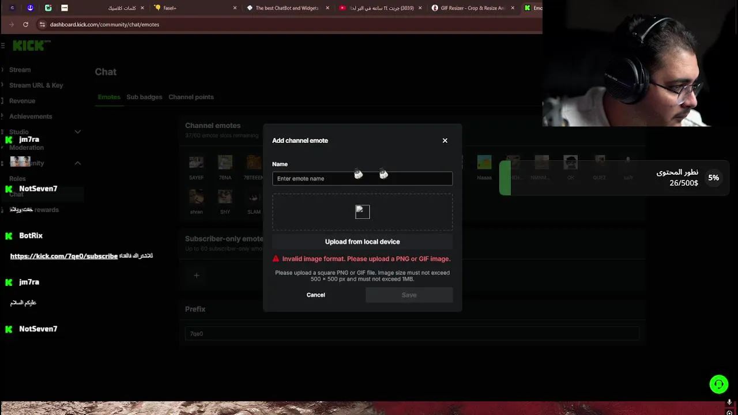Screen dimensions: 738x415
Task: Open the second pinned browser tab
Action: 30,8
